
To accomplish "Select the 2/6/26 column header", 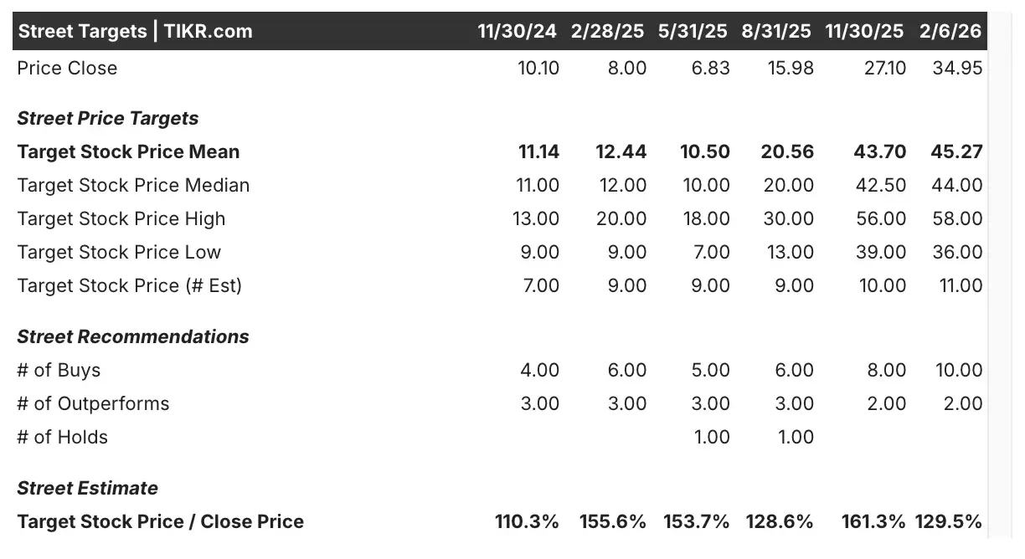I will click(950, 31).
